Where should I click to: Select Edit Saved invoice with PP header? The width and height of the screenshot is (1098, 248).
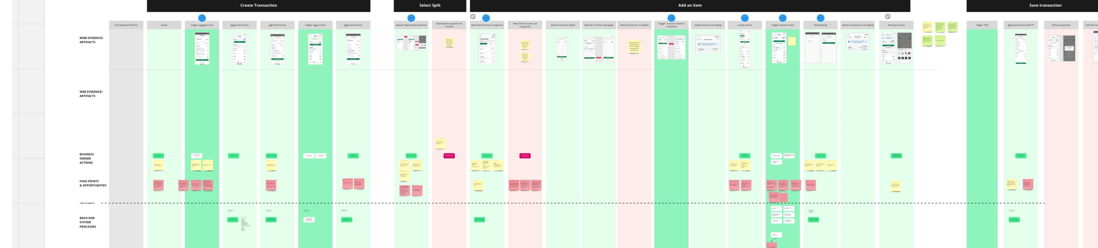1021,25
